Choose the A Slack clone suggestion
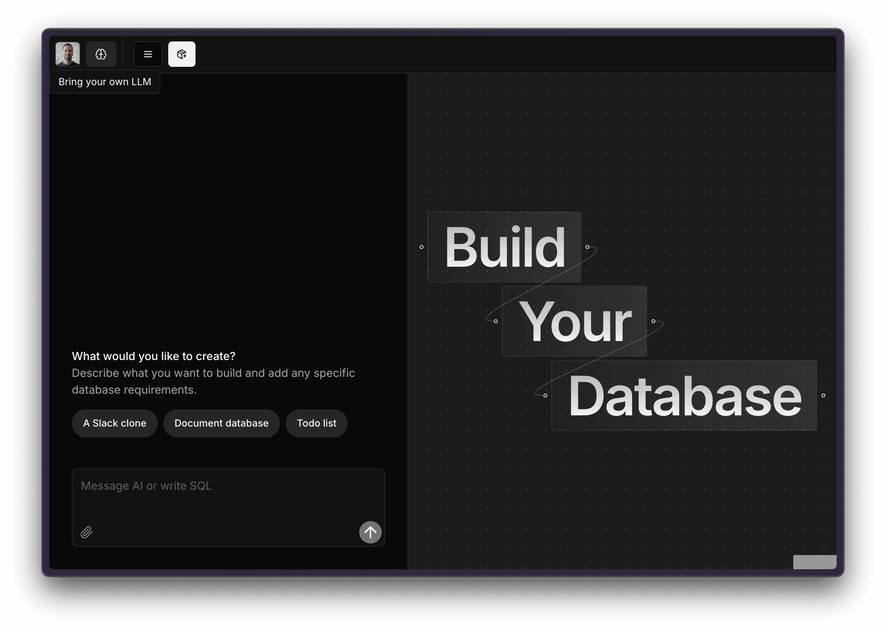The width and height of the screenshot is (886, 632). (x=114, y=423)
